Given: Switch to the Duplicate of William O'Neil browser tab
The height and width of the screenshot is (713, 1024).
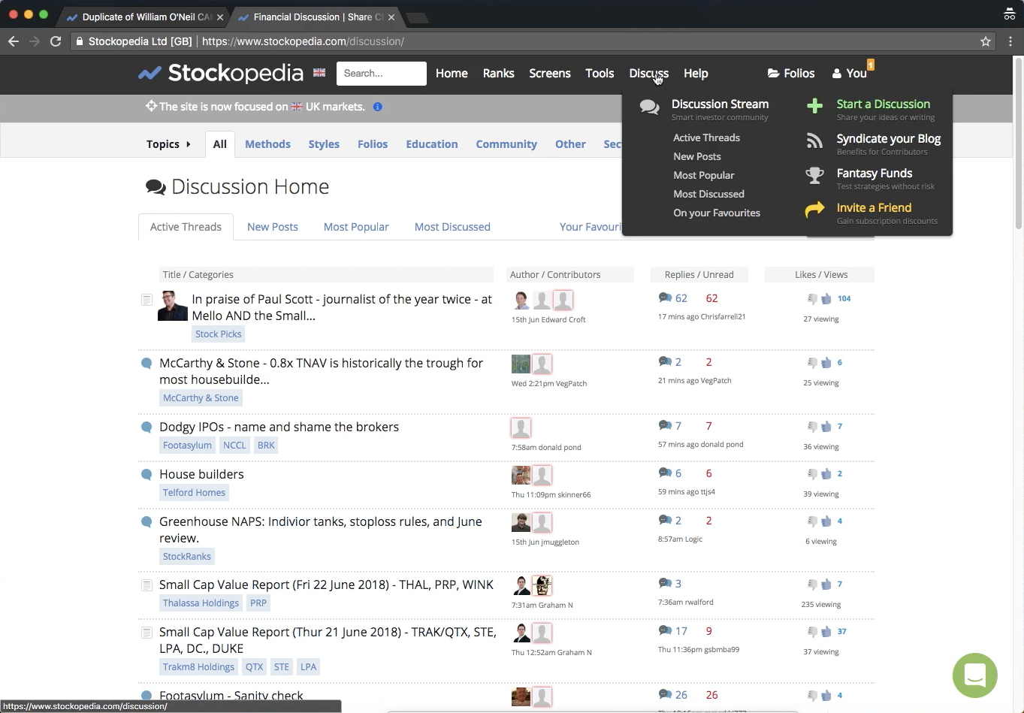Looking at the screenshot, I should point(145,17).
